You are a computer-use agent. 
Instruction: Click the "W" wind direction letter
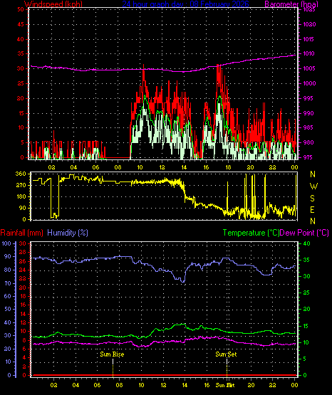coord(313,186)
